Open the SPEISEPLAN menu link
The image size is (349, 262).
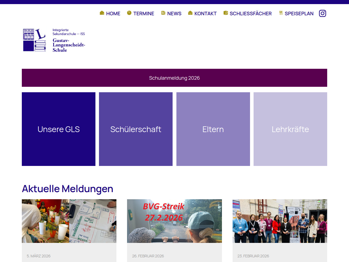(x=299, y=14)
